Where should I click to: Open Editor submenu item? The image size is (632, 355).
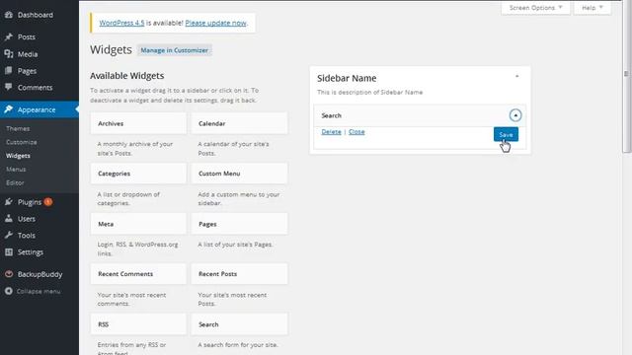pyautogui.click(x=15, y=182)
